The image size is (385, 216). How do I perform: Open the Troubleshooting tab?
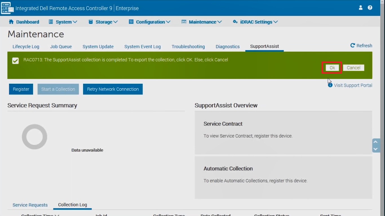188,47
